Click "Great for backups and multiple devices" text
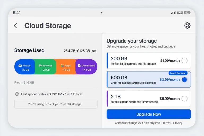Image resolution: width=204 pixels, height=136 pixels. pyautogui.click(x=133, y=83)
